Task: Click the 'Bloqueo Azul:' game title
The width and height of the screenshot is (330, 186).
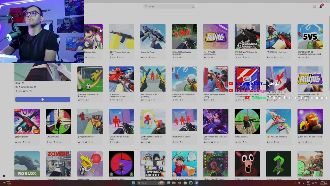Action: point(90,52)
